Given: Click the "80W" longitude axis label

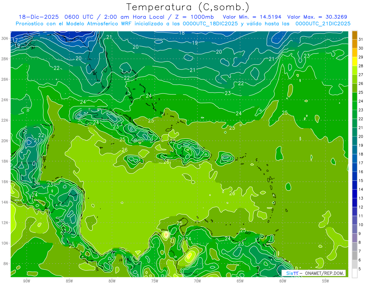Looking at the screenshot, I should [x=112, y=281].
